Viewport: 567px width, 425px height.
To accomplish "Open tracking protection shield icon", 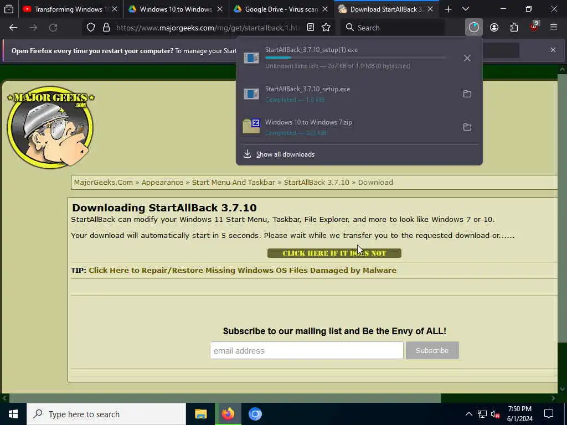I will coord(91,28).
